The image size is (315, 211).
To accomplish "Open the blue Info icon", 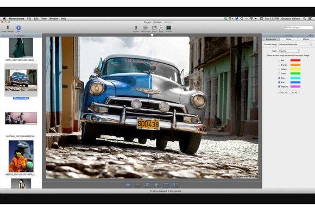I will pos(18,28).
